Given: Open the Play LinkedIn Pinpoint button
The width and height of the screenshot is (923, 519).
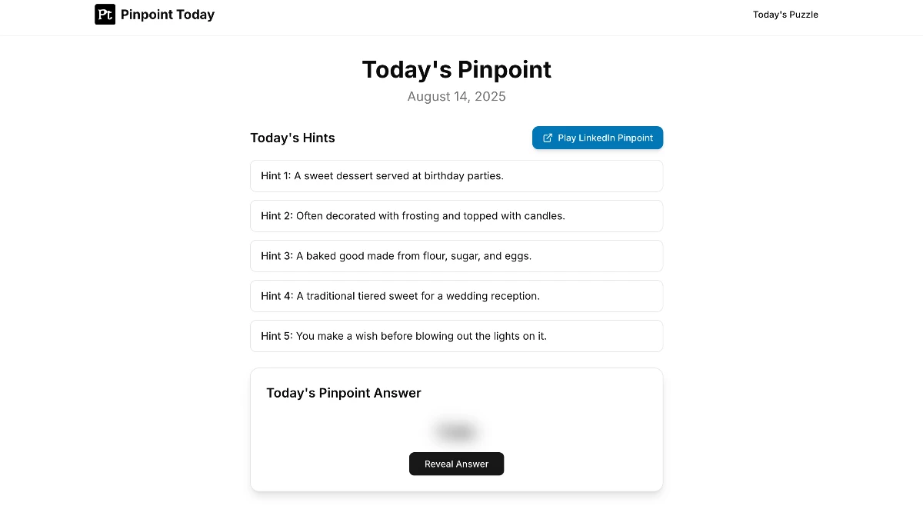Looking at the screenshot, I should 598,138.
